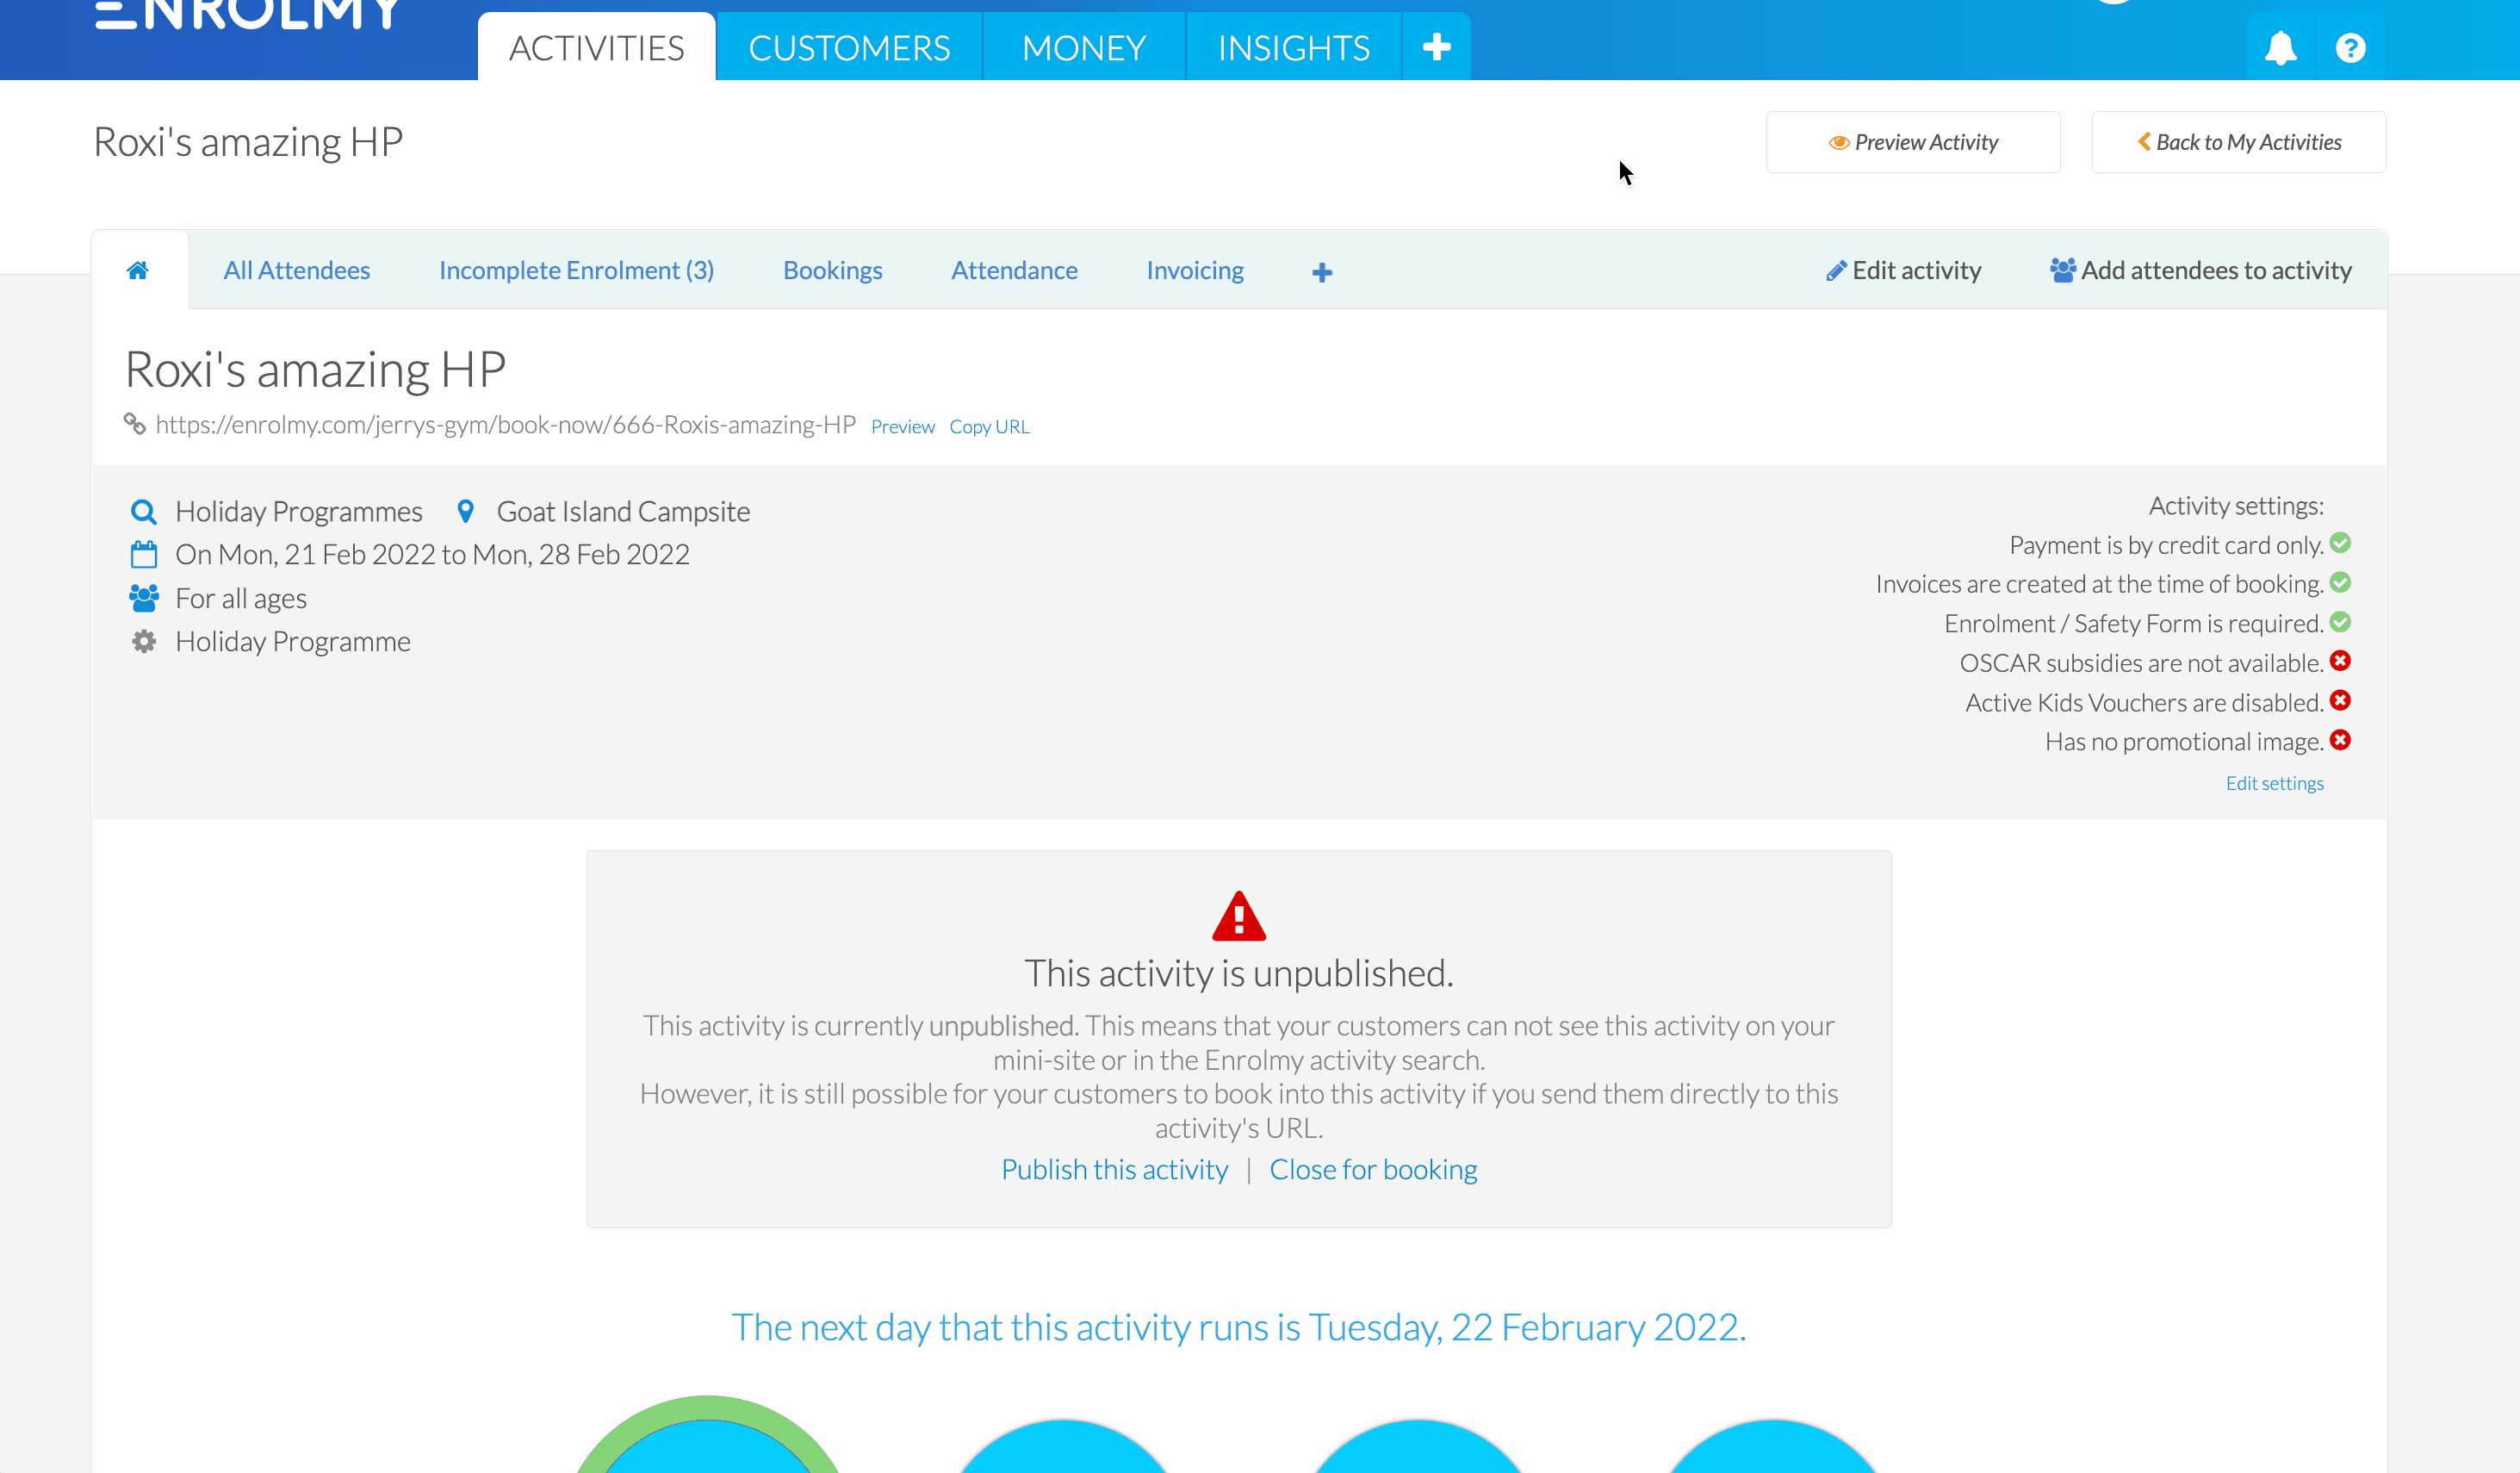This screenshot has height=1473, width=2520.
Task: Click green check for Enrolment Safety Form
Action: click(2340, 622)
